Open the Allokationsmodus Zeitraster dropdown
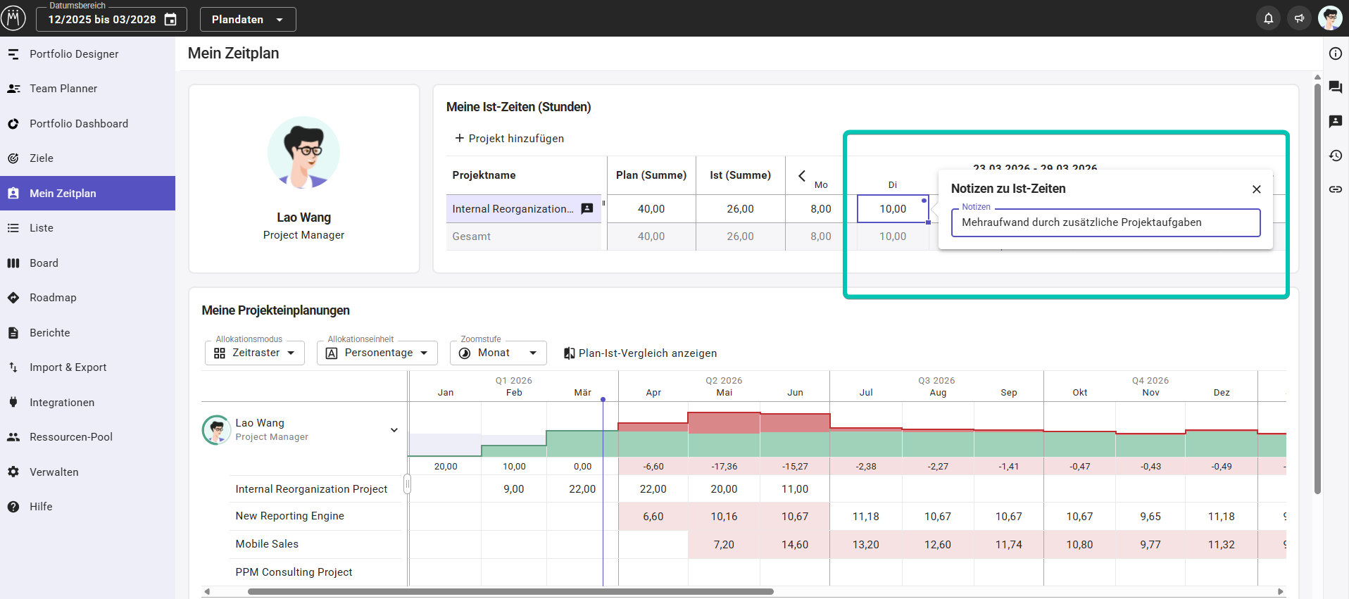The image size is (1349, 599). pyautogui.click(x=254, y=353)
